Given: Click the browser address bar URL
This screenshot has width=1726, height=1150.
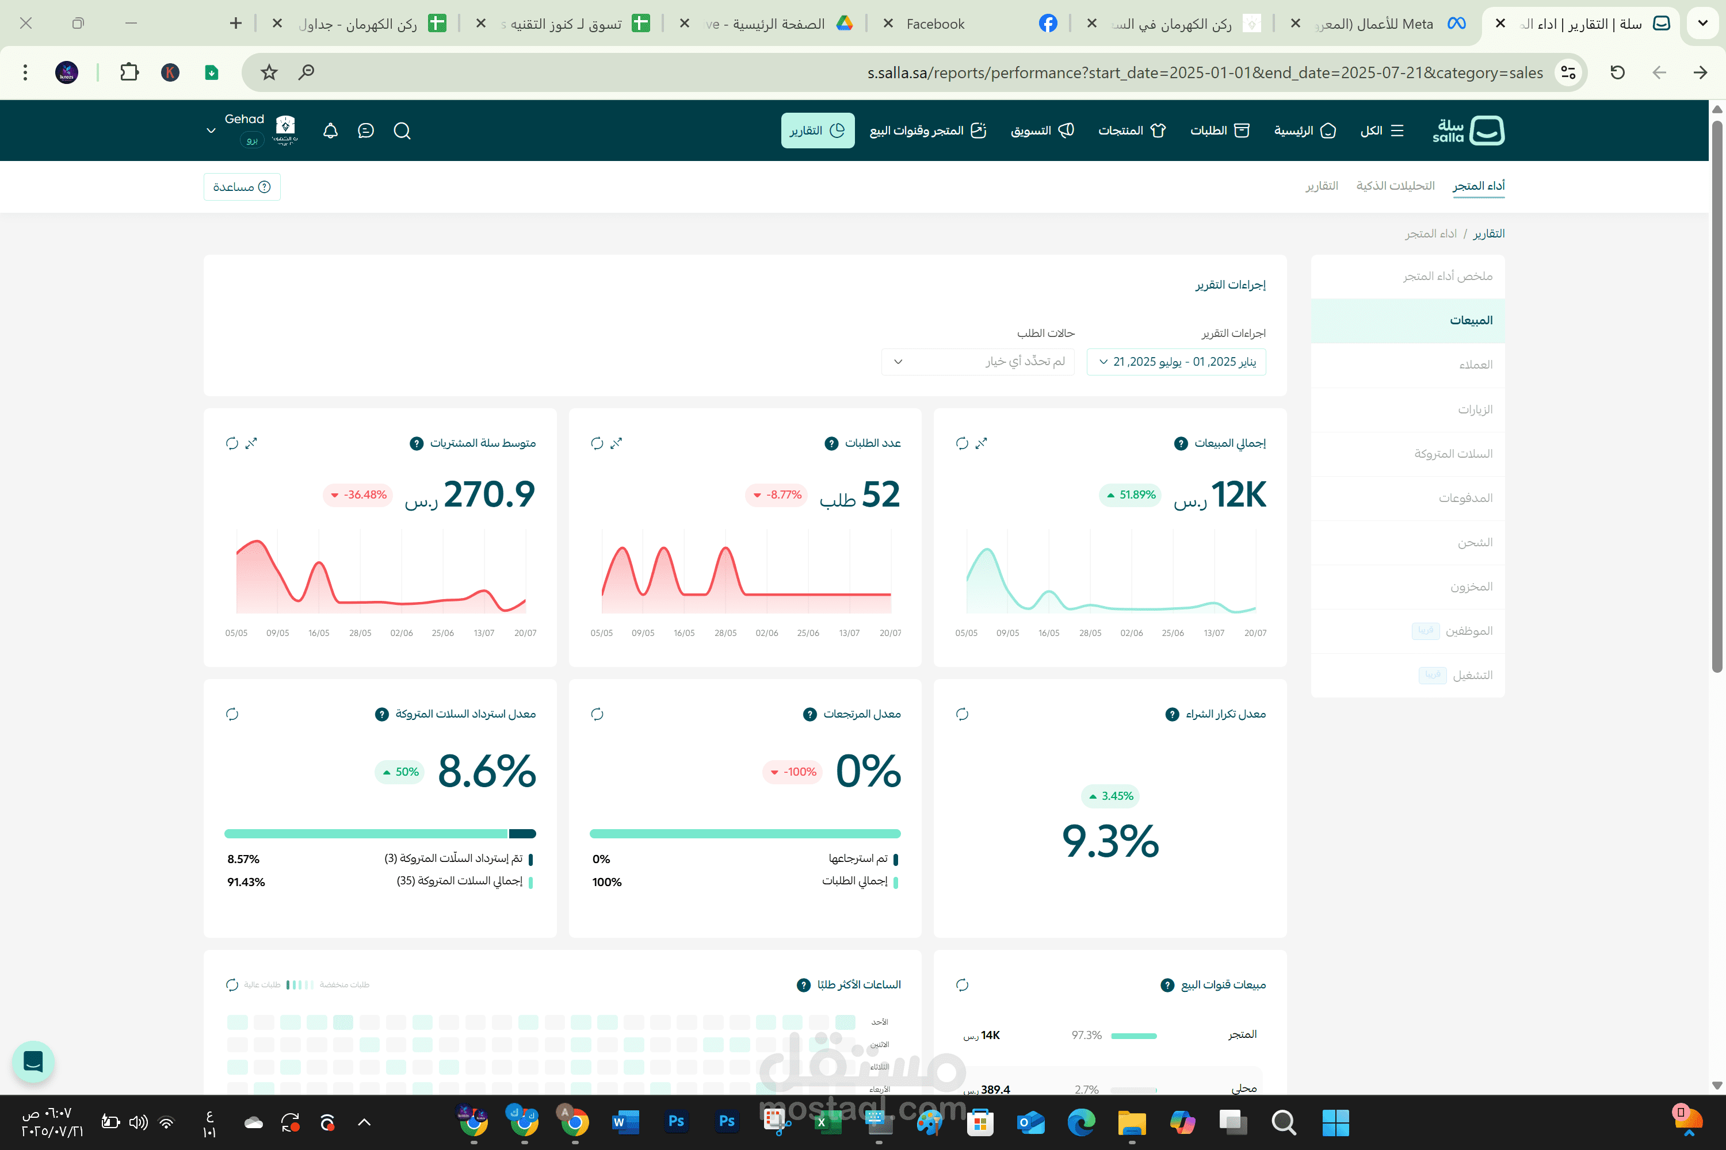Looking at the screenshot, I should click(x=1204, y=72).
